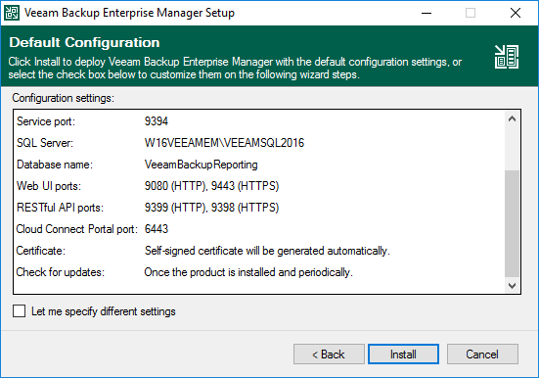Click the Install button
The width and height of the screenshot is (539, 378).
(403, 354)
